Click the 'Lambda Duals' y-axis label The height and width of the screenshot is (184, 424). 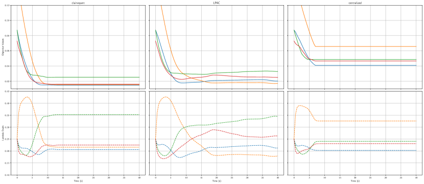pos(3,133)
